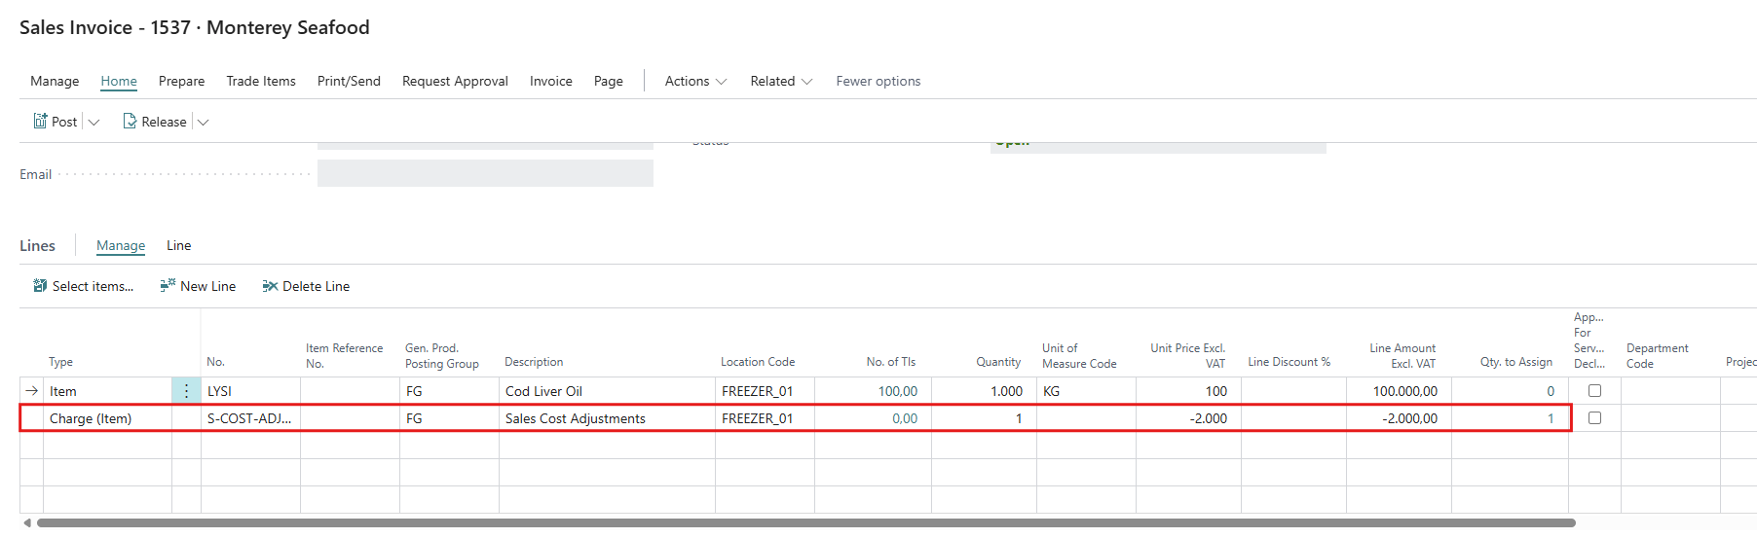
Task: Click the Delete Line button
Action: tap(306, 286)
